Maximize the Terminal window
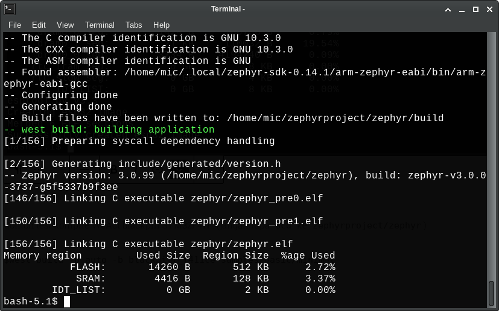Viewport: 499px width, 311px height. 475,9
